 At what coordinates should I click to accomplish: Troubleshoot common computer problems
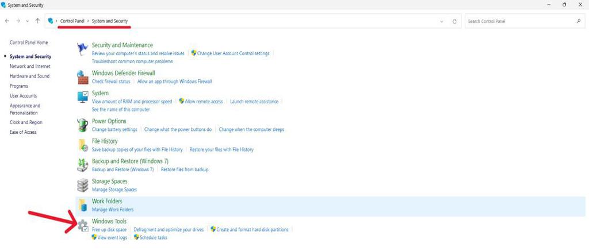point(132,61)
